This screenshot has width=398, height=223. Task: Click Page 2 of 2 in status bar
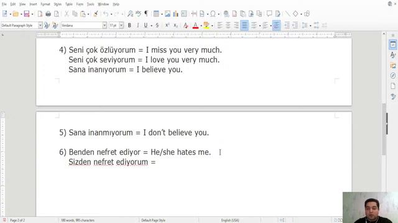(17, 221)
